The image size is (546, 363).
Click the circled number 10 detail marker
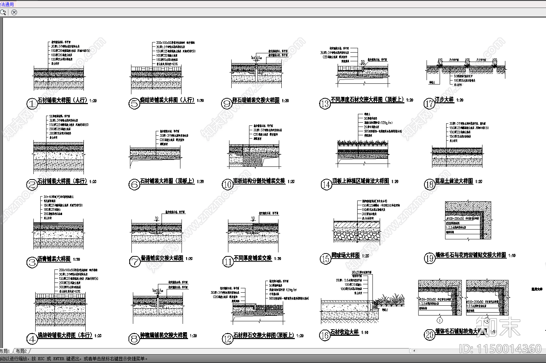228,185
